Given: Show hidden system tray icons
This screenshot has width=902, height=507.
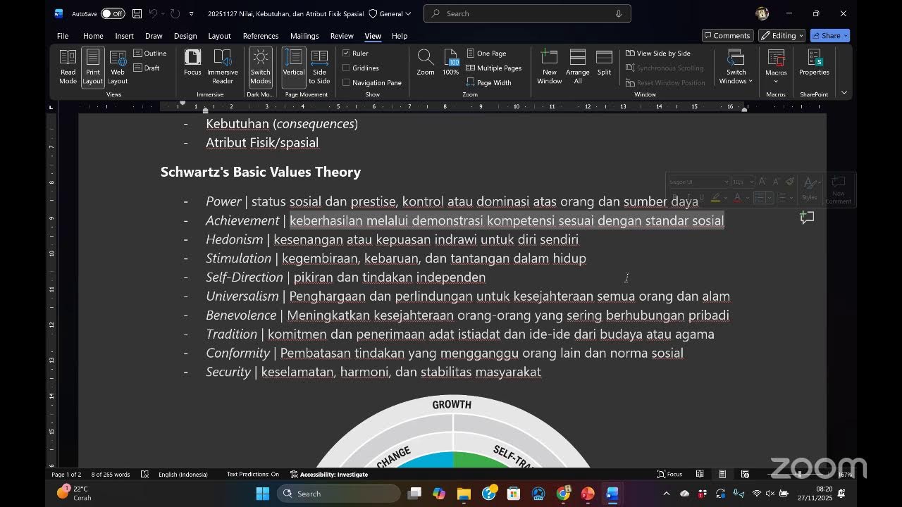Looking at the screenshot, I should 667,494.
